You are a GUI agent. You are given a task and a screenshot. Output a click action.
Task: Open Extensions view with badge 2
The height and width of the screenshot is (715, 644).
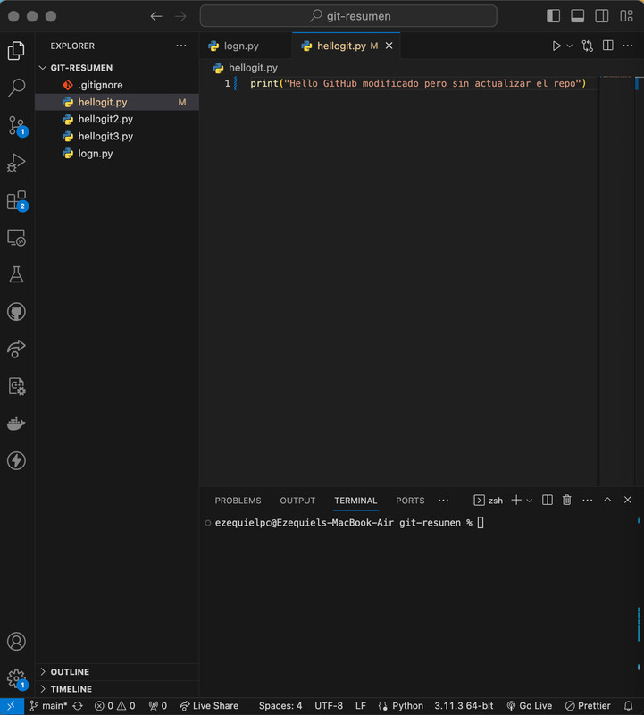coord(16,200)
